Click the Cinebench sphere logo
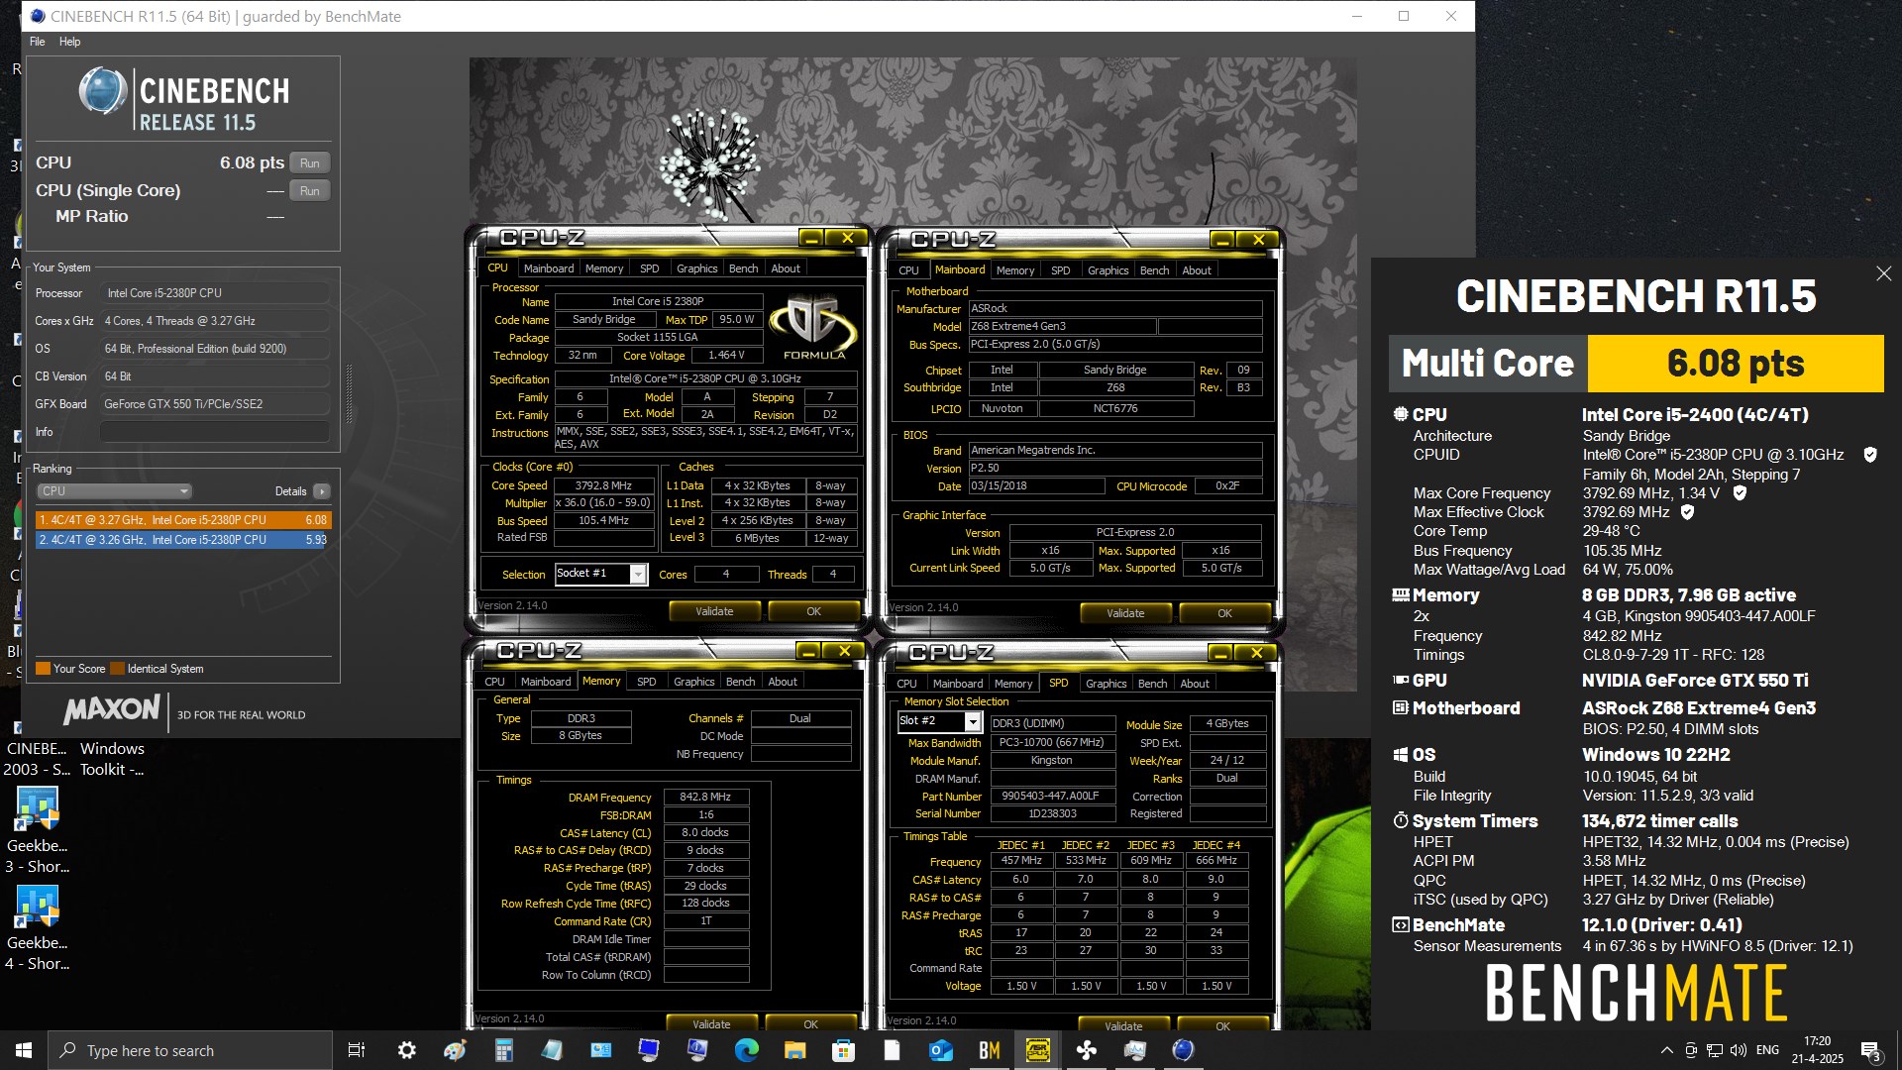Screen dimensions: 1902x1070 103,92
